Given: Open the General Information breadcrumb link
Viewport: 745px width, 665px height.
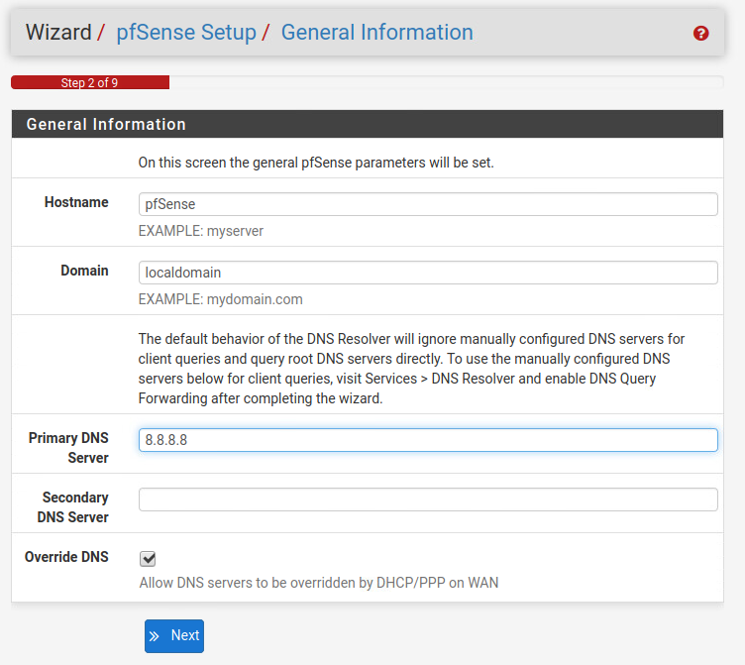Looking at the screenshot, I should 377,33.
